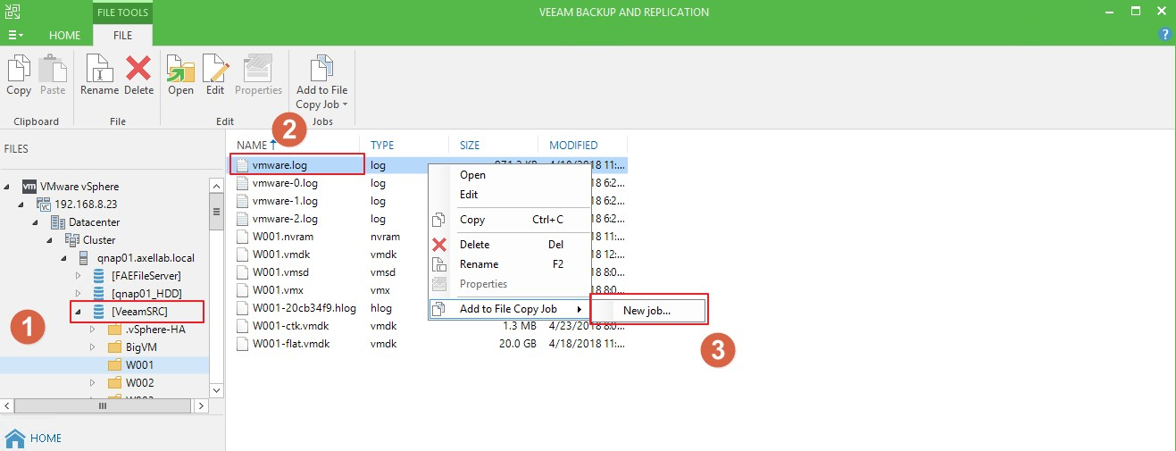This screenshot has height=451, width=1176.
Task: Switch to the HOME ribbon tab
Action: coord(64,36)
